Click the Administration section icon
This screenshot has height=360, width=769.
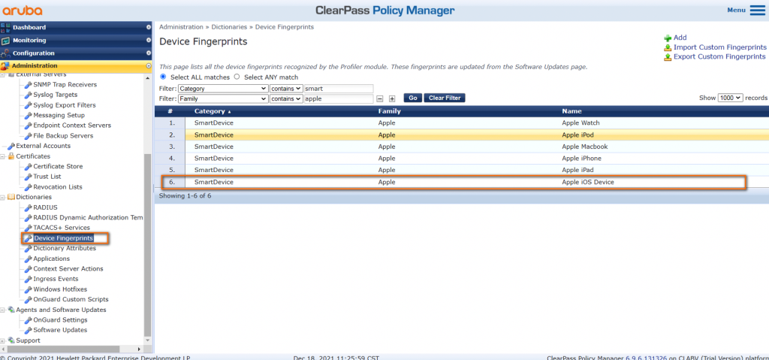coord(5,66)
